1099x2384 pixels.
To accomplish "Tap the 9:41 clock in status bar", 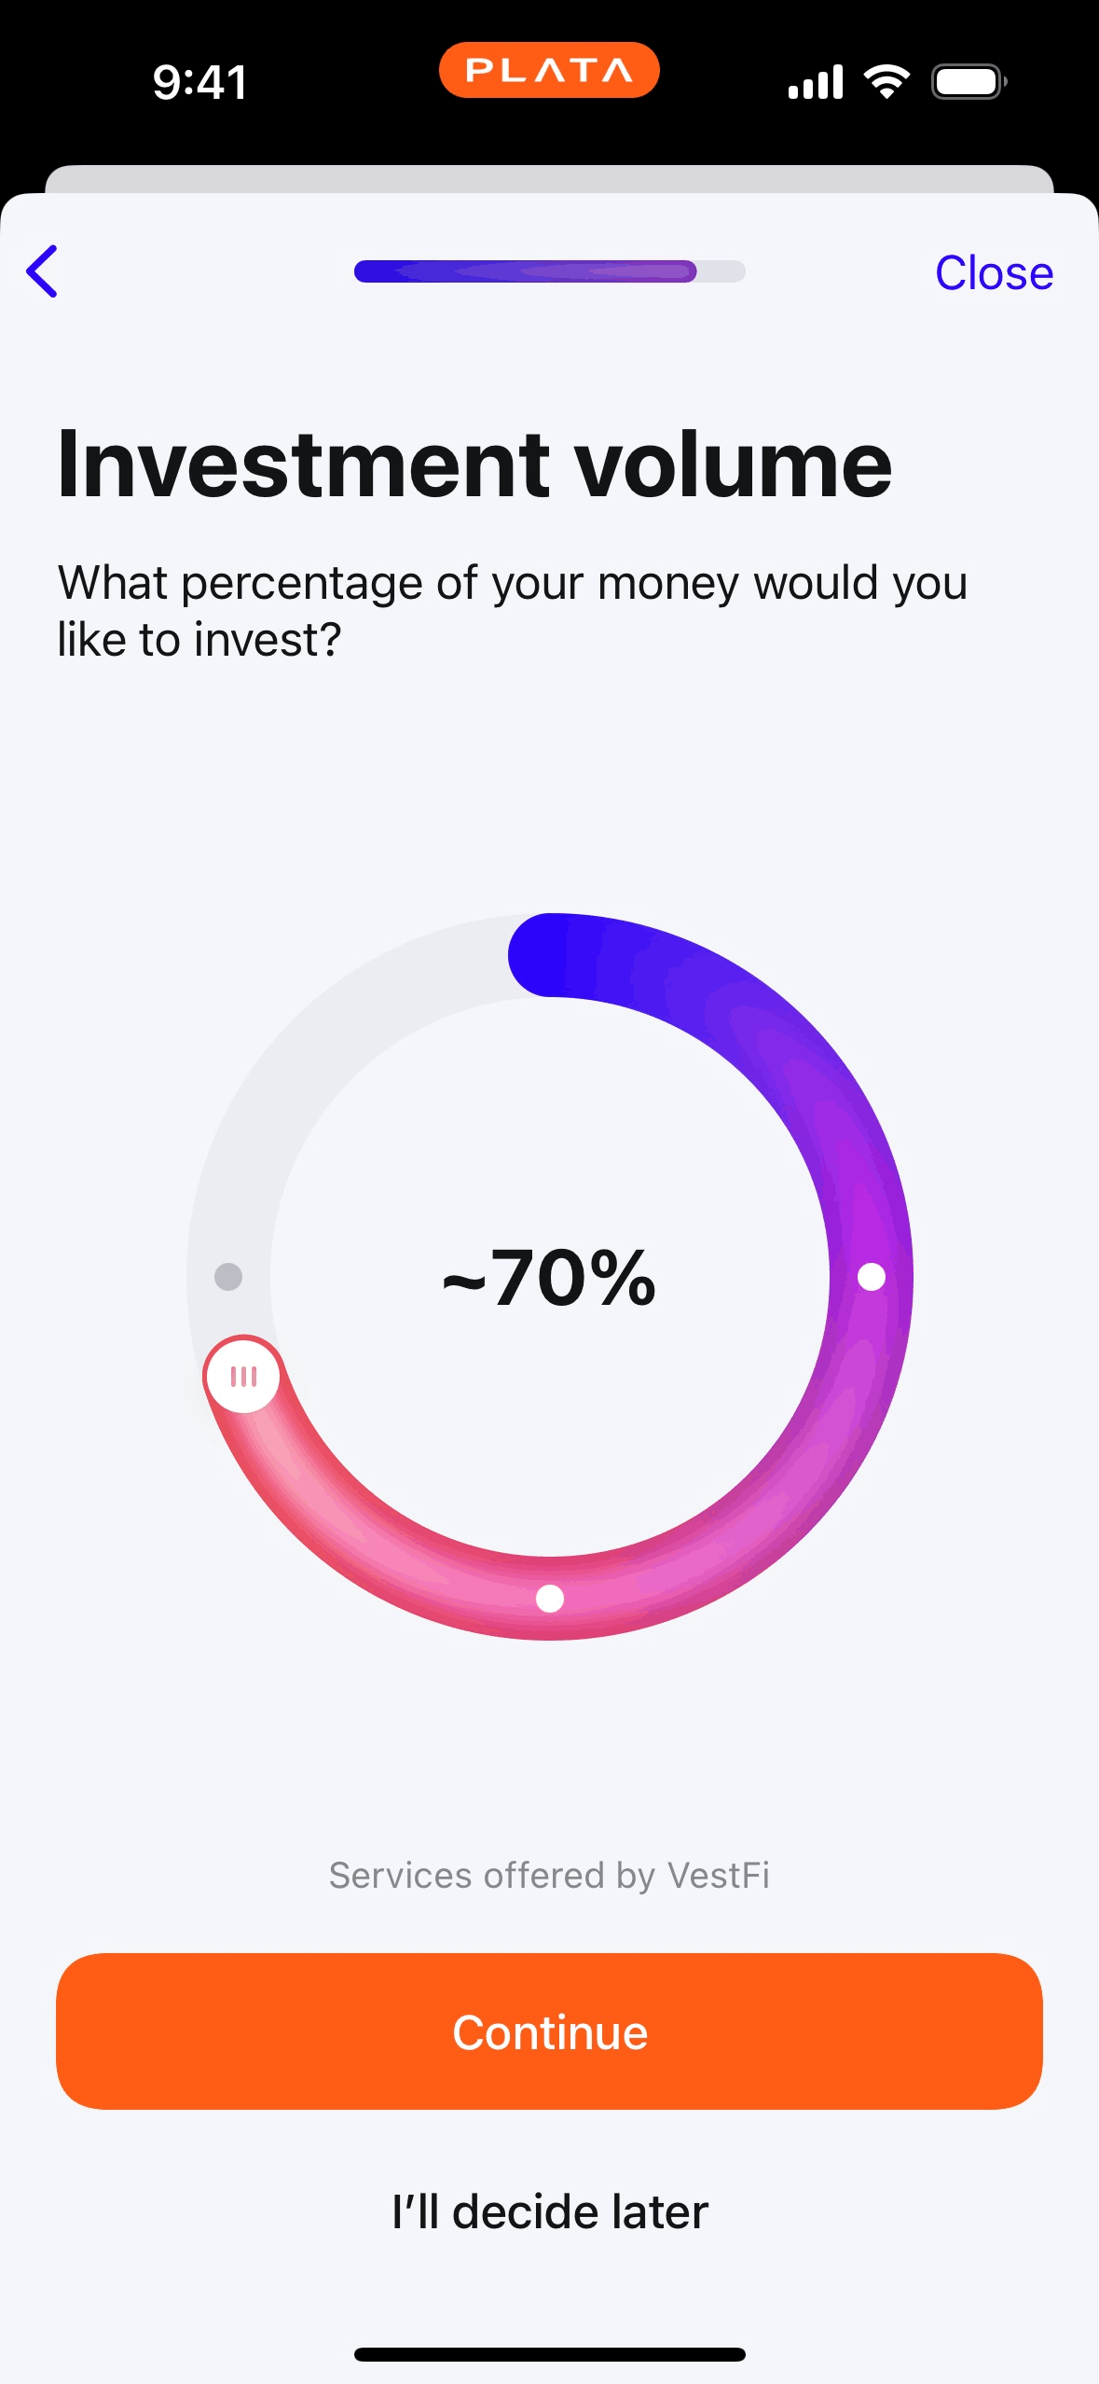I will pos(200,82).
